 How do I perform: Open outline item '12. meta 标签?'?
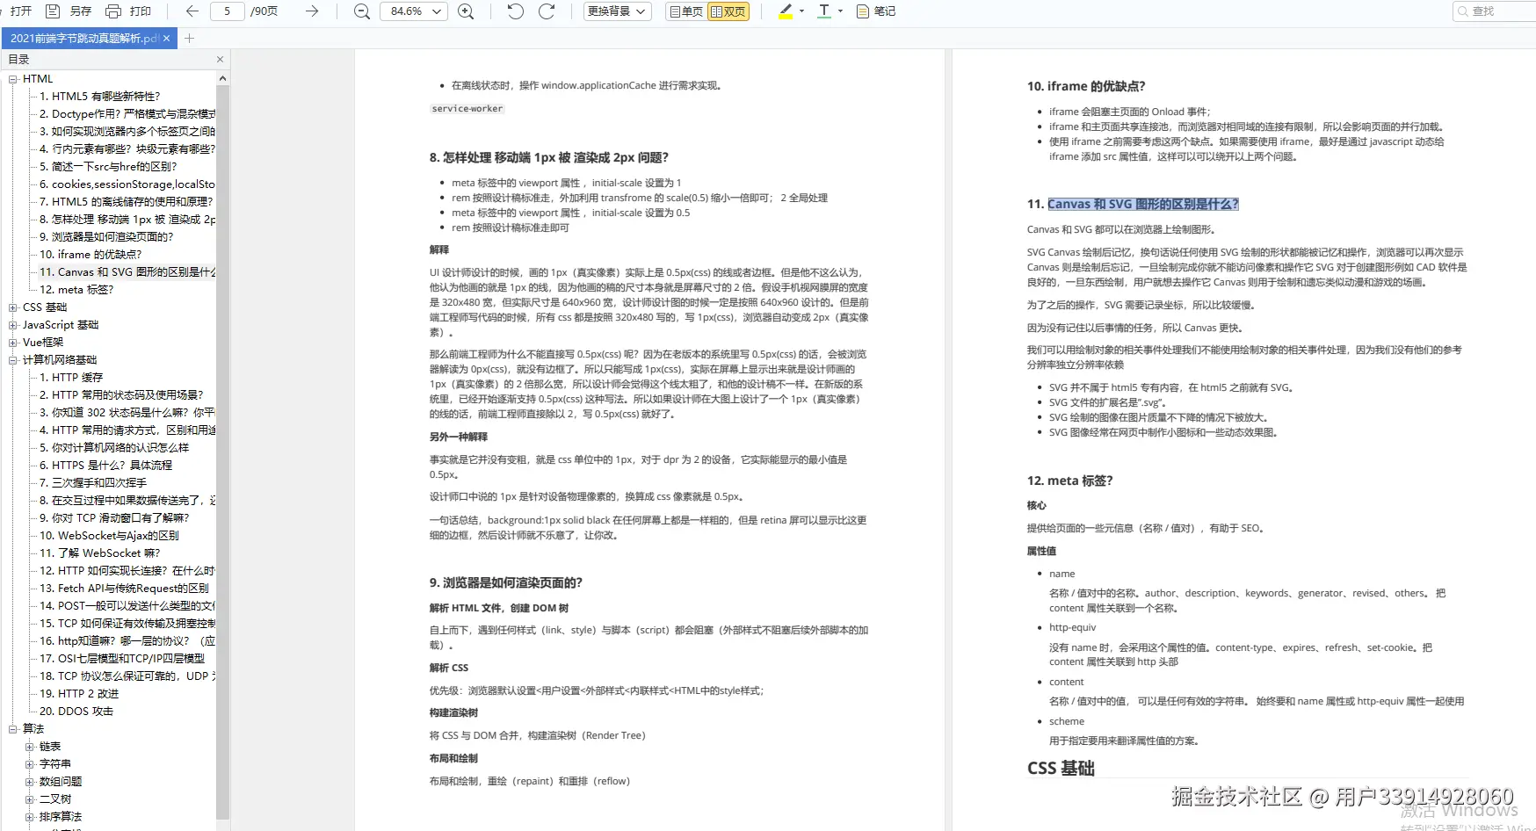[x=76, y=290]
